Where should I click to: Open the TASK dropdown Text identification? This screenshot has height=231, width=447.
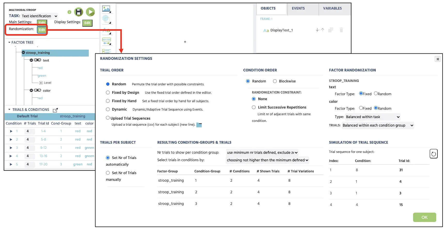(x=39, y=16)
